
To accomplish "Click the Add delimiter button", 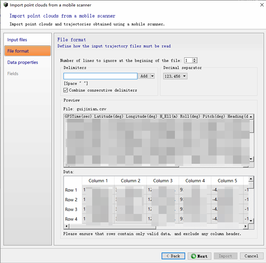I will tap(144, 76).
